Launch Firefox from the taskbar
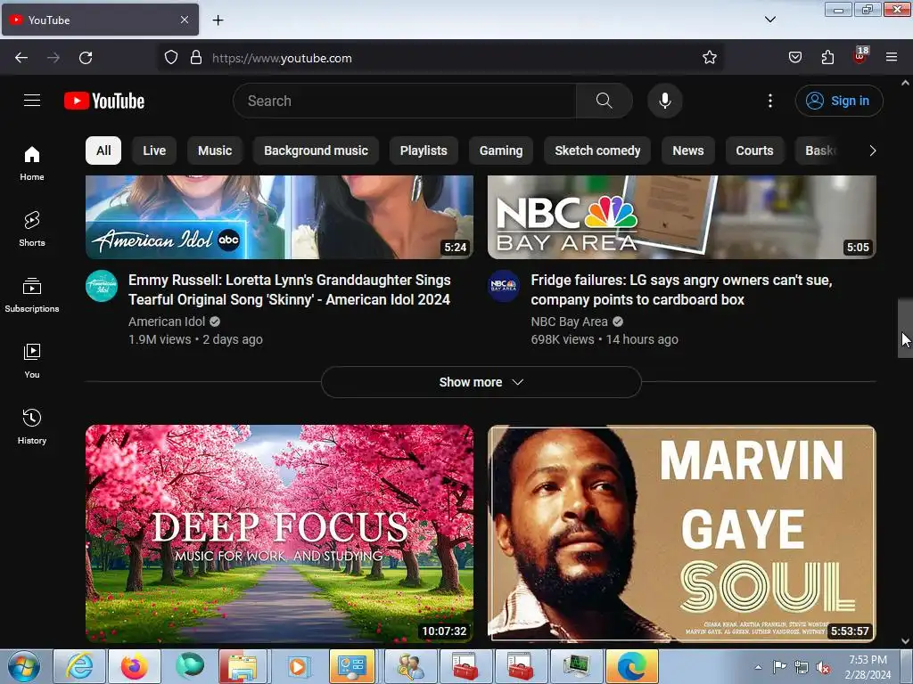Viewport: 913px width, 684px height. 135,666
